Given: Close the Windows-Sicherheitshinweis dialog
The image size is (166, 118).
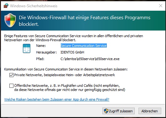Looking at the screenshot, I should pos(161,6).
